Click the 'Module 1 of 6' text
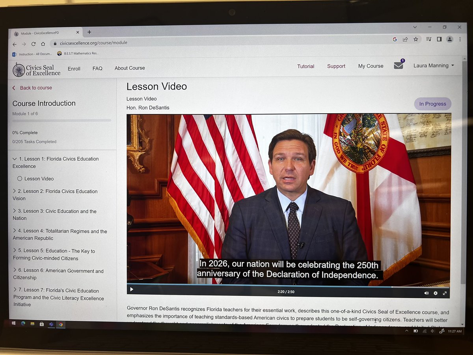The height and width of the screenshot is (355, 473). coord(25,114)
